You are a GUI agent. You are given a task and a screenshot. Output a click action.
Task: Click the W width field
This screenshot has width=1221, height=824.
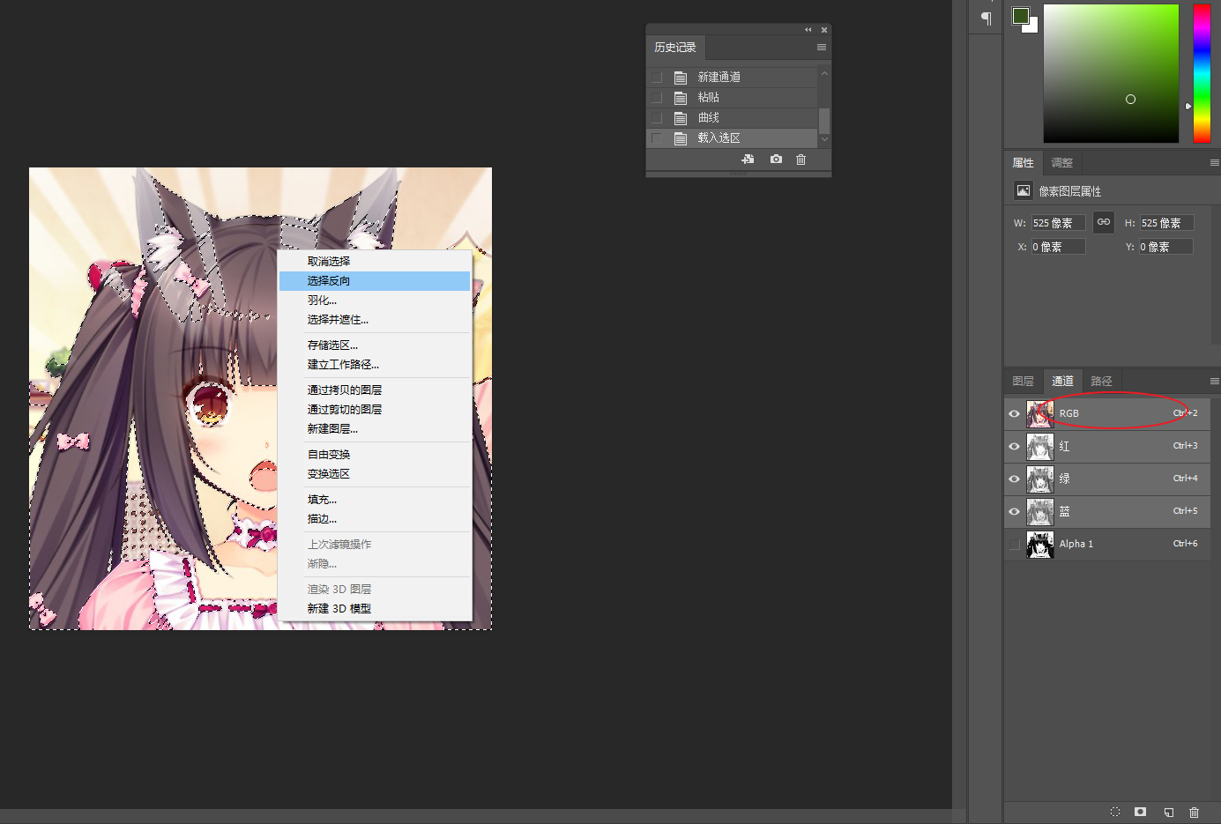pyautogui.click(x=1058, y=223)
